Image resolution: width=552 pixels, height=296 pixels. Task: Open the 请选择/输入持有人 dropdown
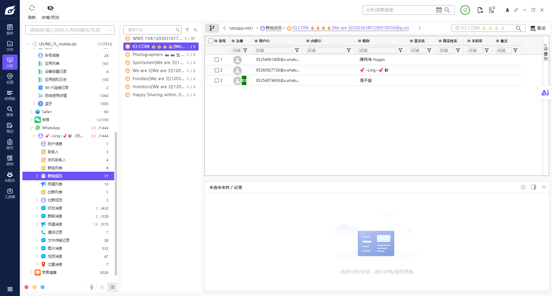point(70,30)
